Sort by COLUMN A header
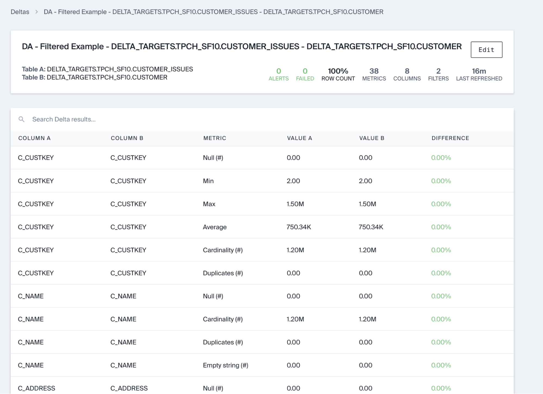The height and width of the screenshot is (394, 543). 34,138
